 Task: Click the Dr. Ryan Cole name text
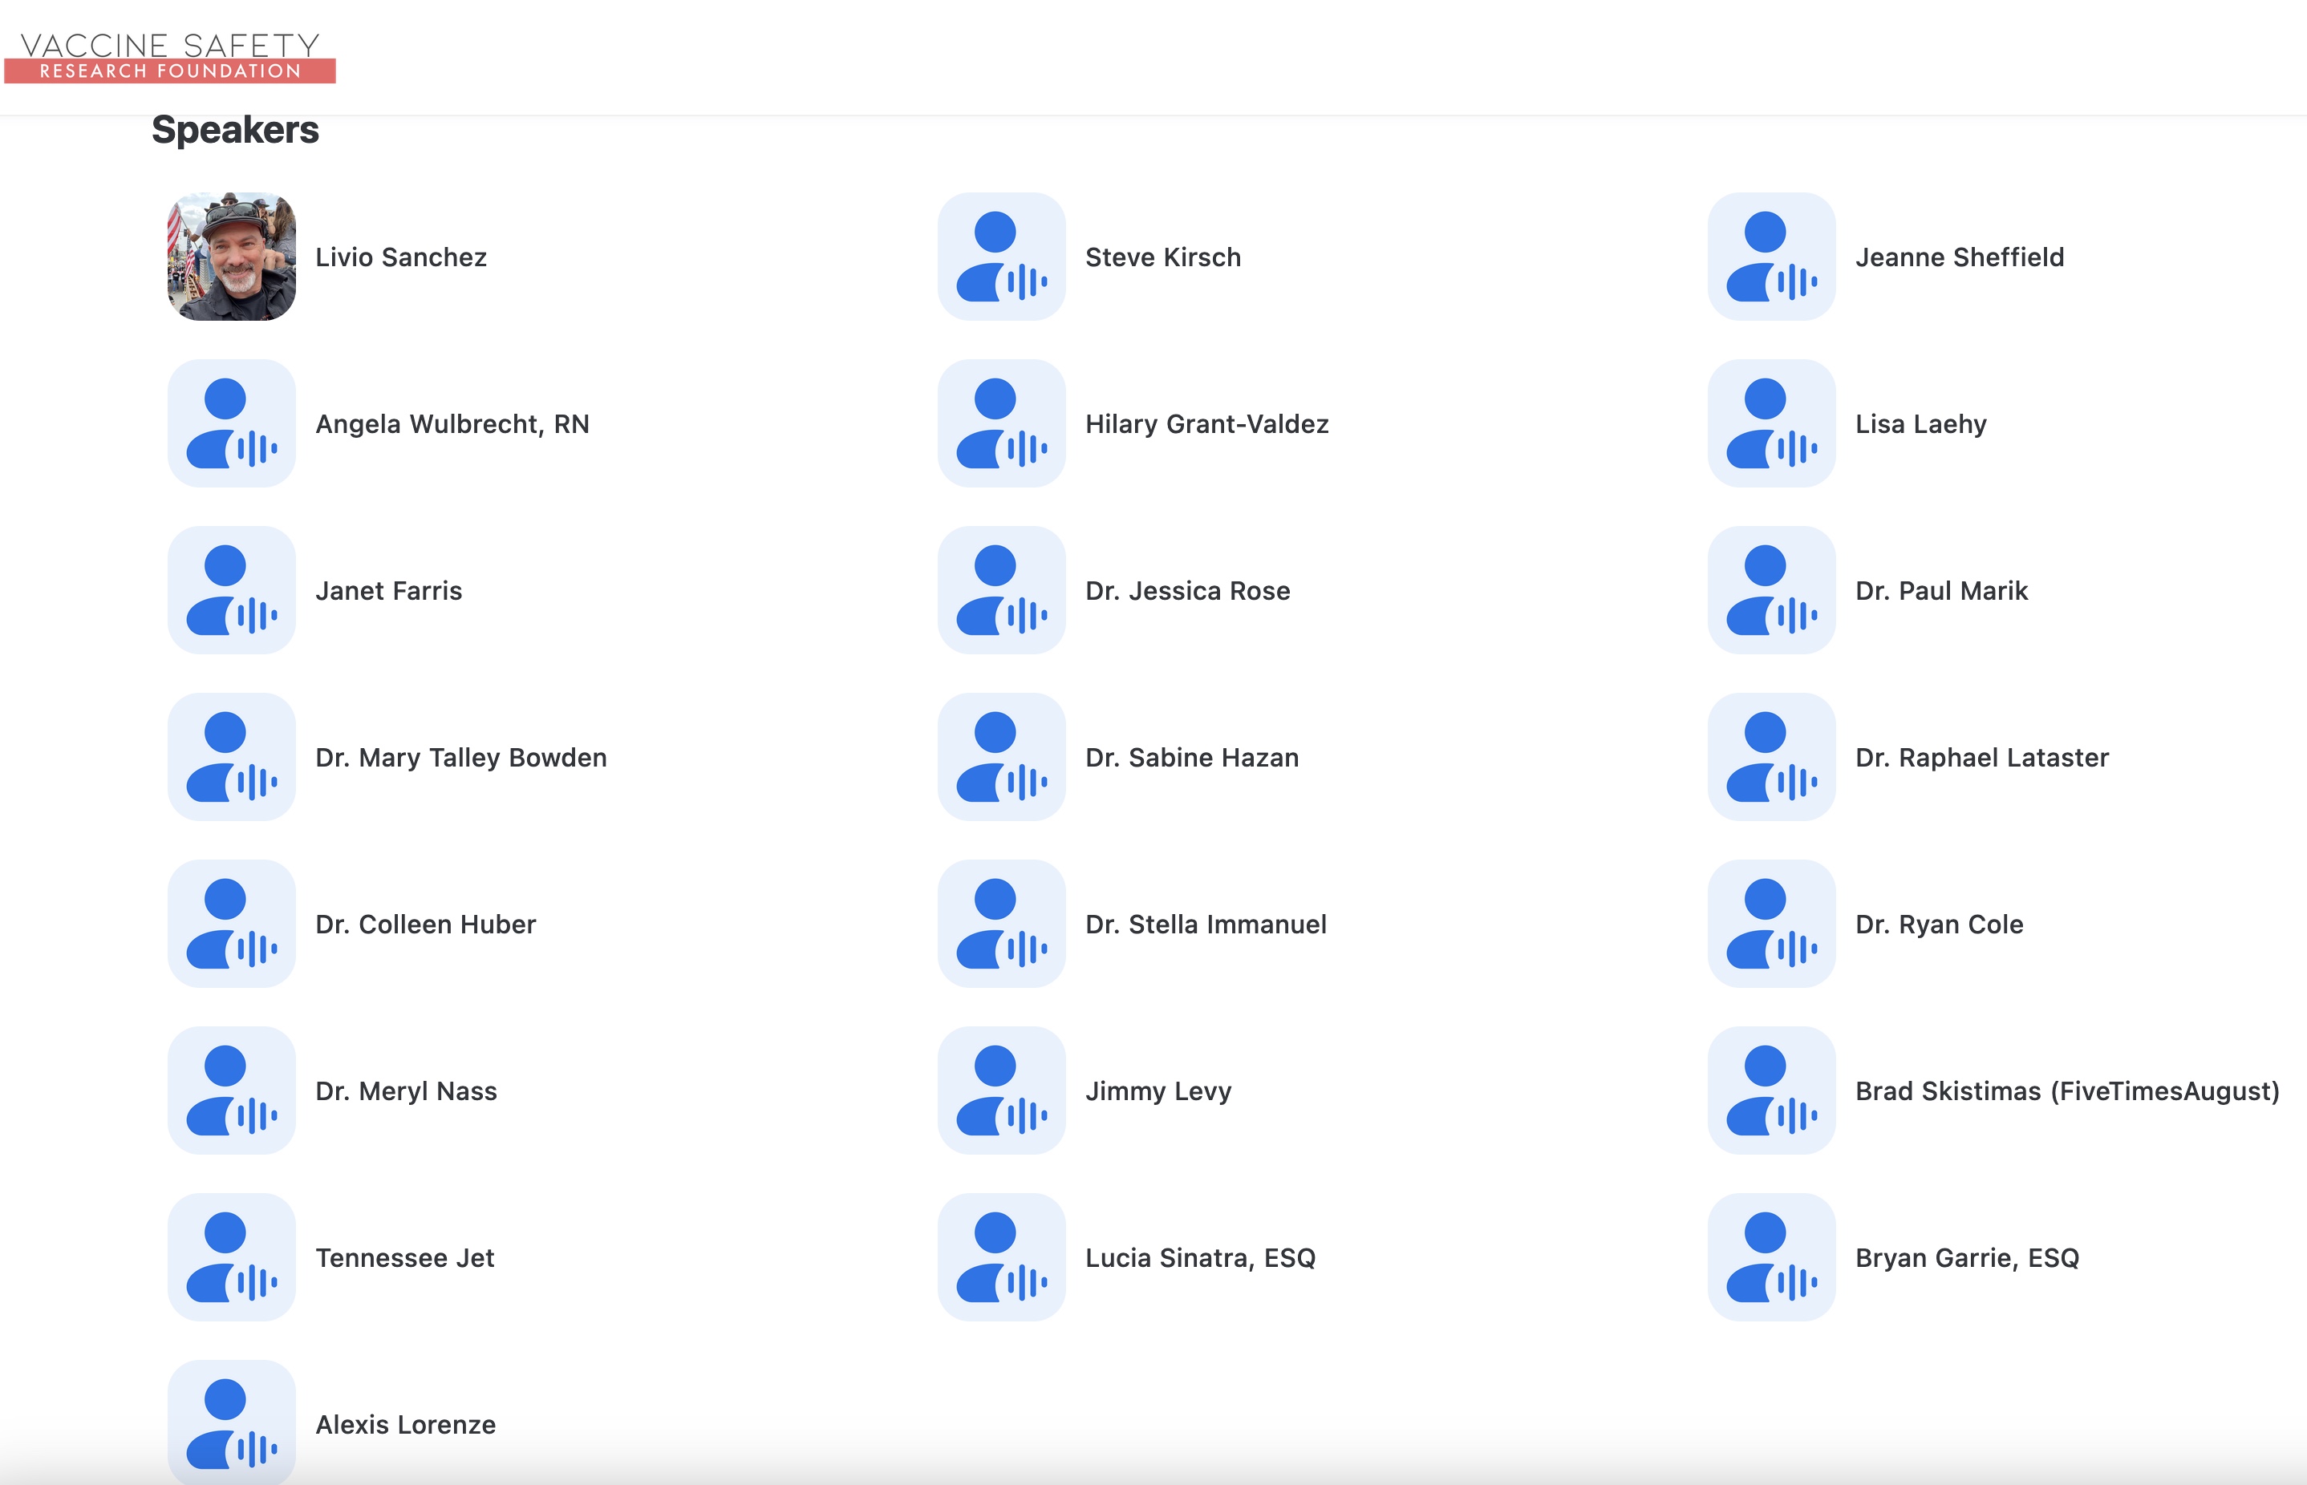(x=1939, y=925)
